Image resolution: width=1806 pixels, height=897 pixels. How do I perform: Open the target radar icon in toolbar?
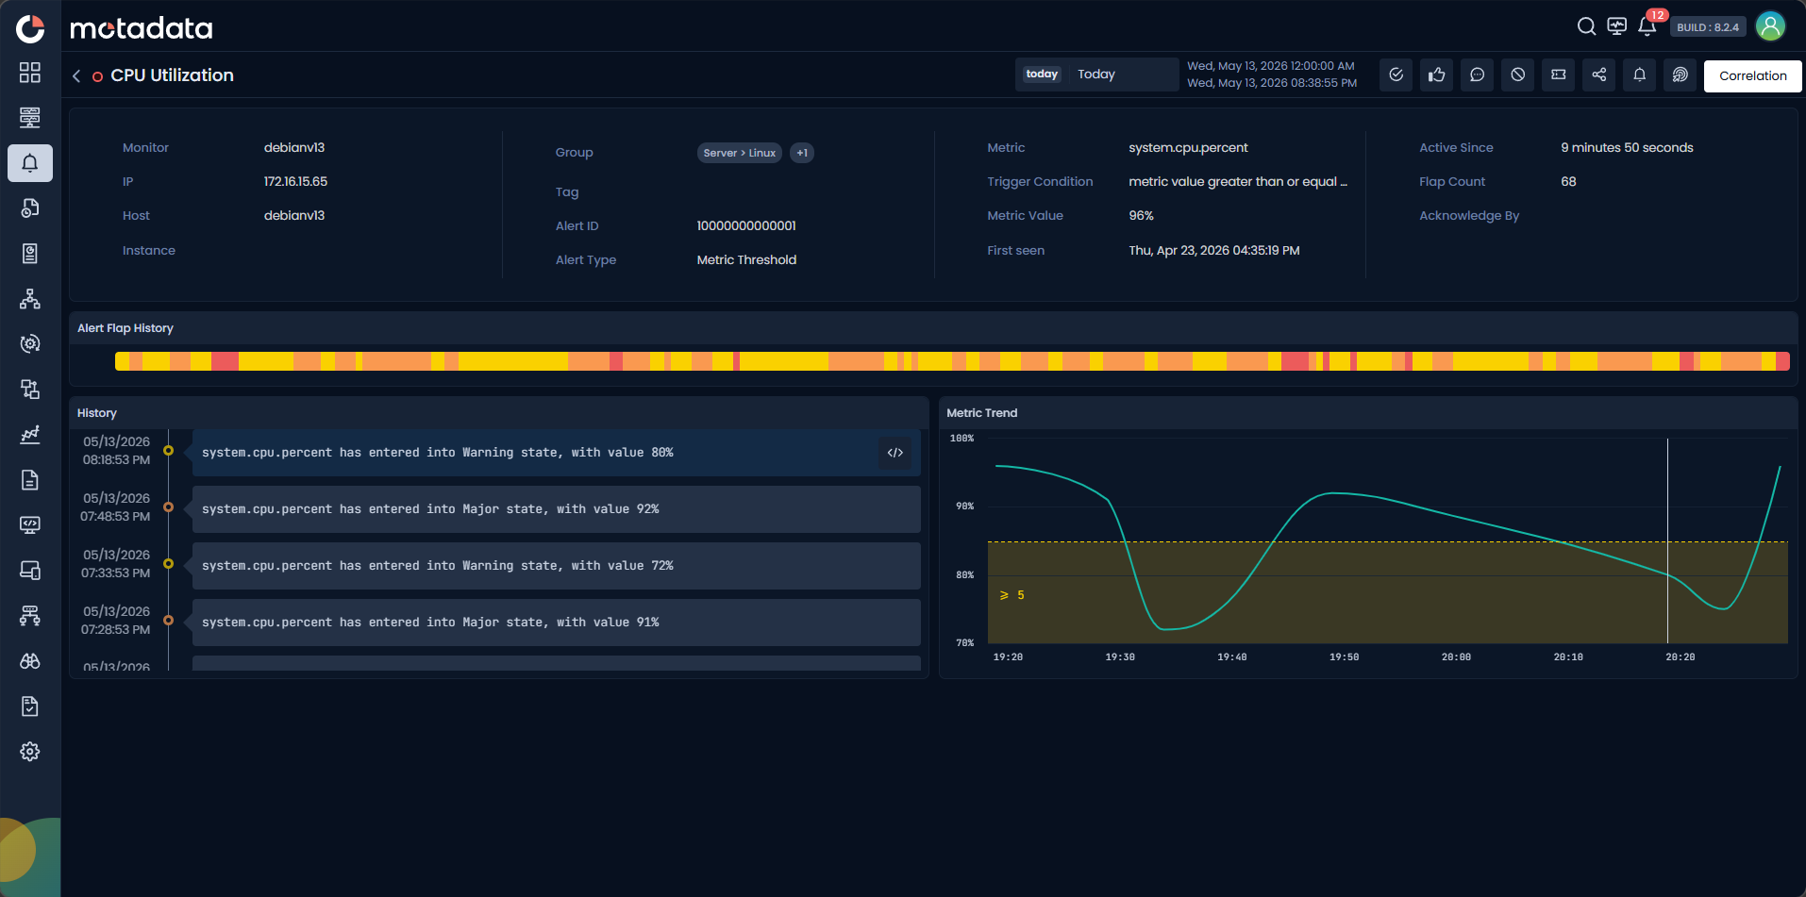point(1681,75)
